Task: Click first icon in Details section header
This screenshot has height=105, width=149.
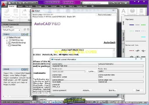Action: 22,69
